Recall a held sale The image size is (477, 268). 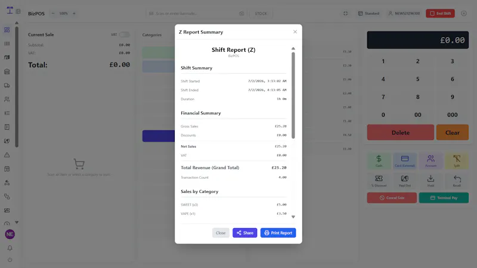click(x=457, y=181)
